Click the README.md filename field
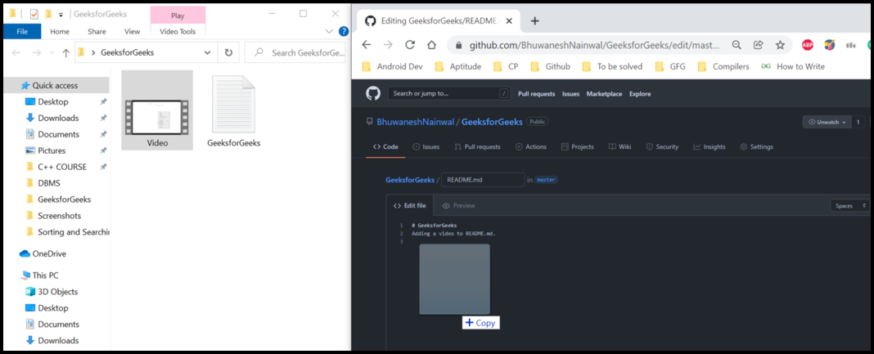This screenshot has height=354, width=874. pos(483,180)
